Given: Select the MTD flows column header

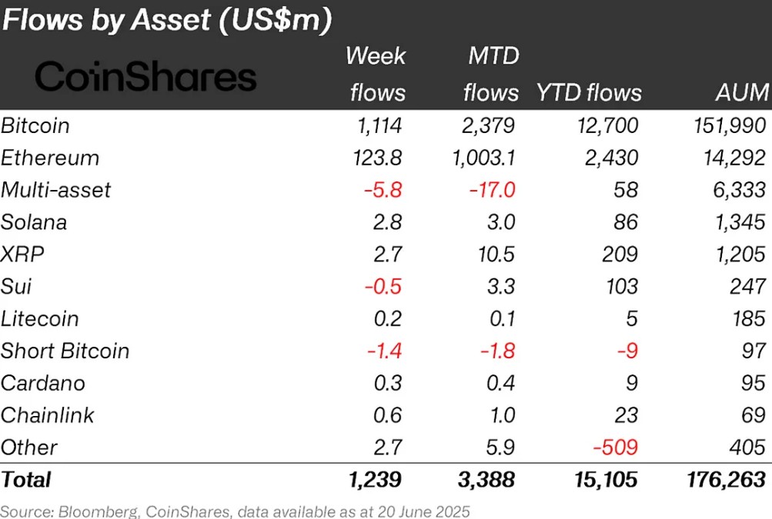Looking at the screenshot, I should coord(491,74).
